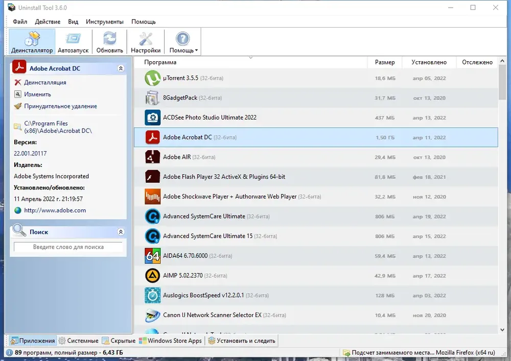Click the Введите слово для поиска field
This screenshot has height=361, width=511.
point(68,247)
